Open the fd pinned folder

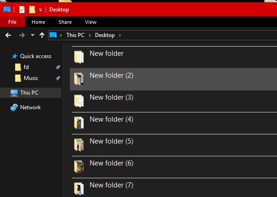[x=26, y=67]
